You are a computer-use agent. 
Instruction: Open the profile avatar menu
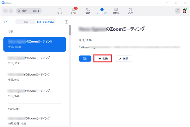click(x=185, y=11)
